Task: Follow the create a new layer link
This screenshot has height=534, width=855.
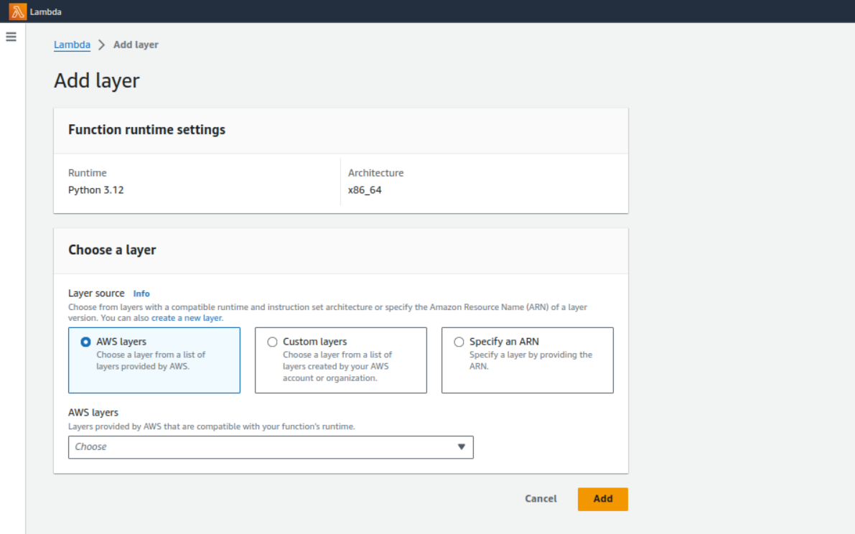Action: point(187,318)
